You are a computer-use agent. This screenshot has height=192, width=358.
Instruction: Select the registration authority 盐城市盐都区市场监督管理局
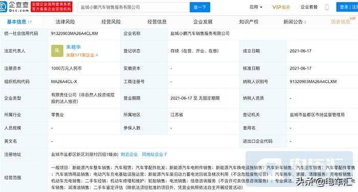point(317,115)
